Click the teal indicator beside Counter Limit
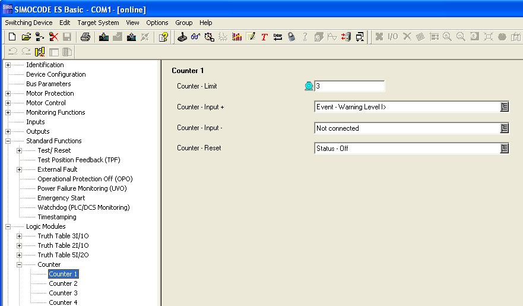 click(x=309, y=86)
